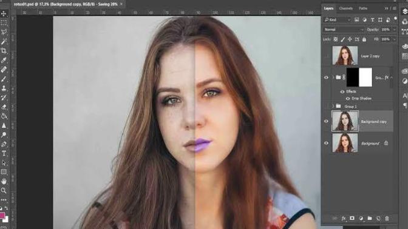Create a new layer icon
The width and height of the screenshot is (408, 229).
point(378,218)
